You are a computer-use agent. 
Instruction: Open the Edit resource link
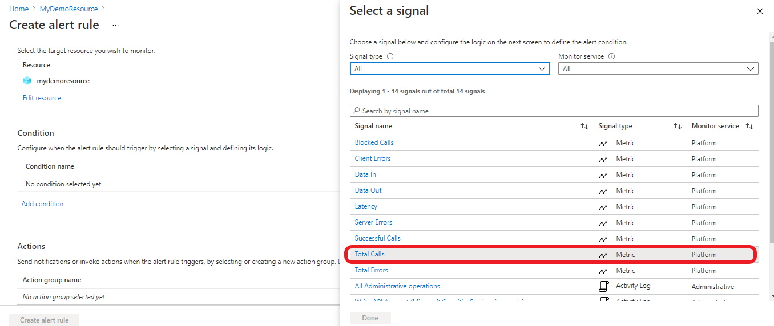pos(42,98)
